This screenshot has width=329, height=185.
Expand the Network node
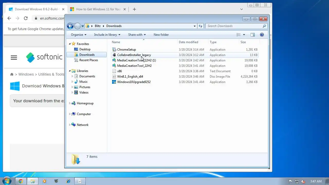click(70, 125)
